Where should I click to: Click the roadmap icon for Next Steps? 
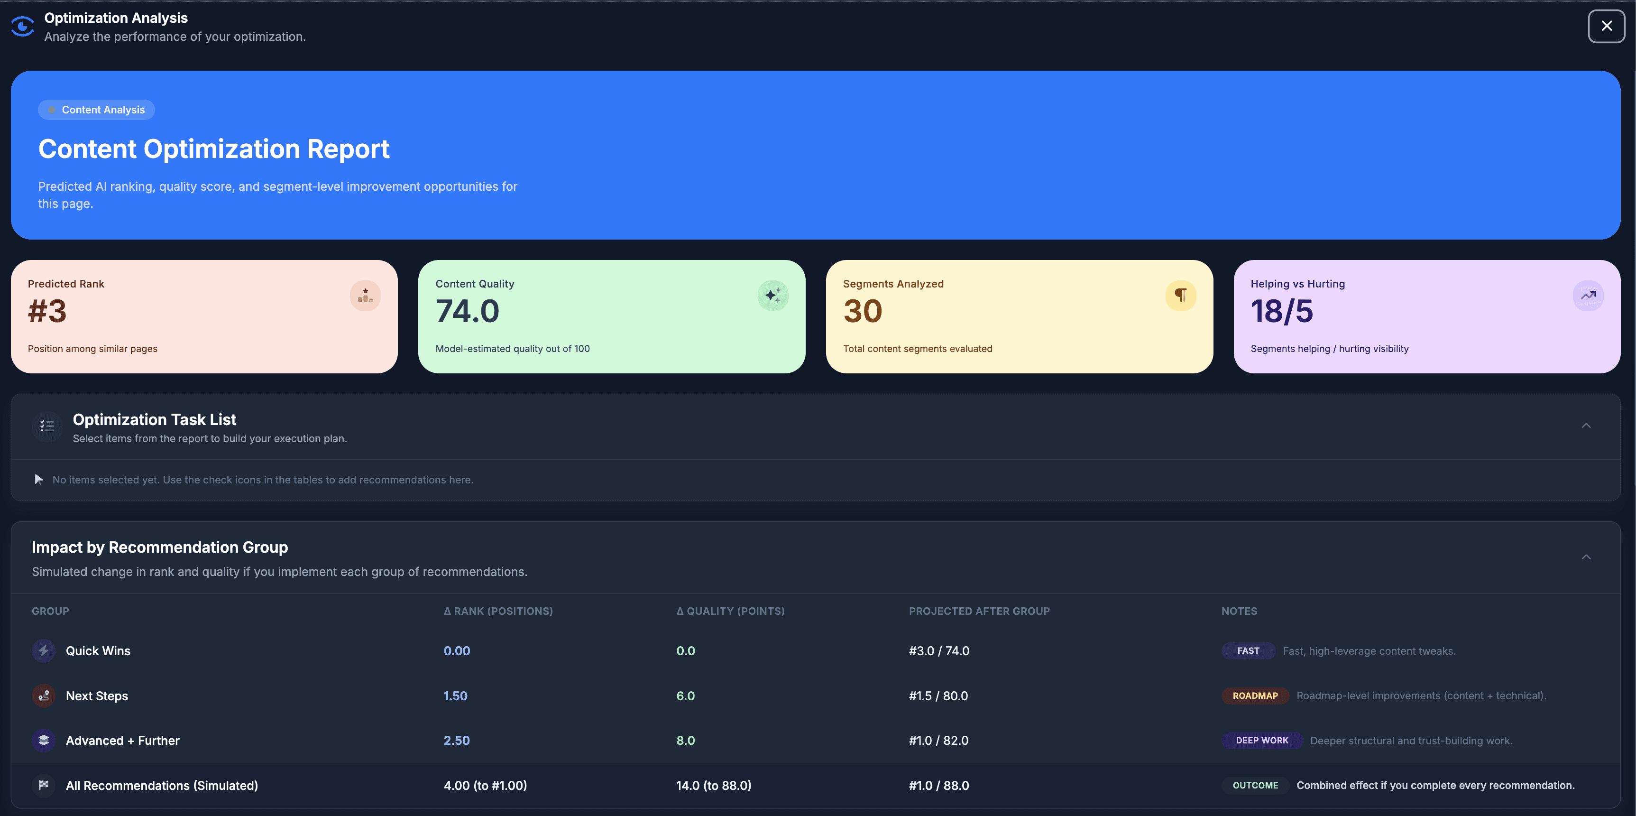44,696
